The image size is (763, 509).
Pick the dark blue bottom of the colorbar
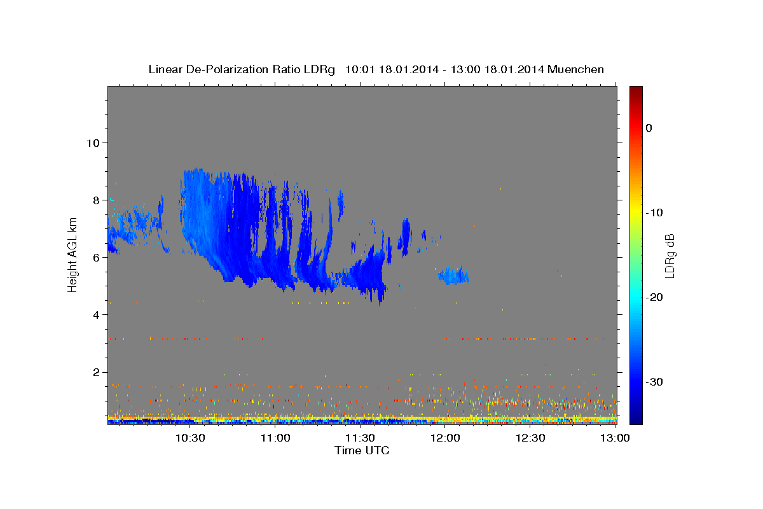coord(635,418)
